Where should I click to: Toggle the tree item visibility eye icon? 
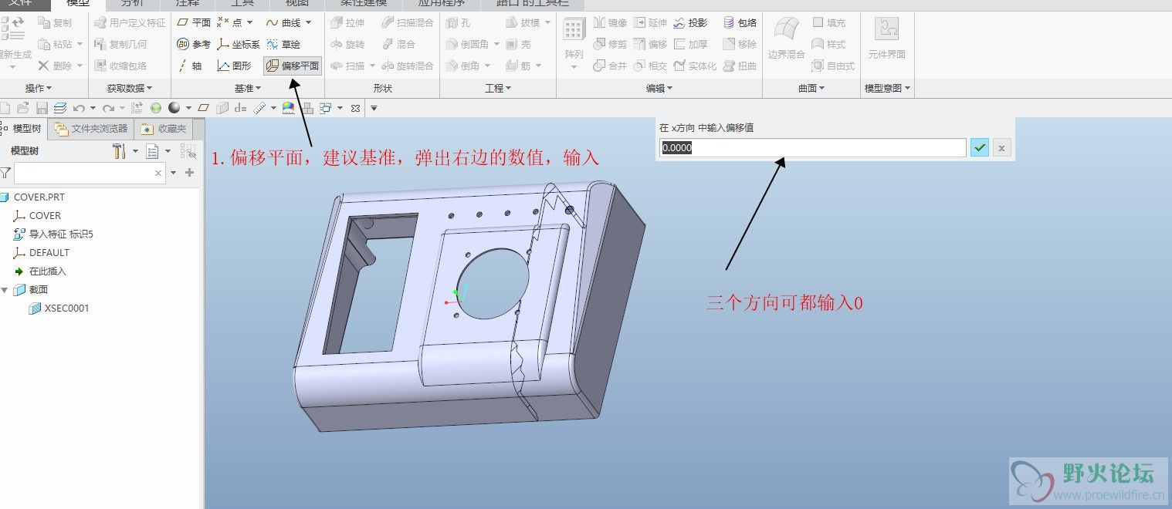(x=188, y=151)
